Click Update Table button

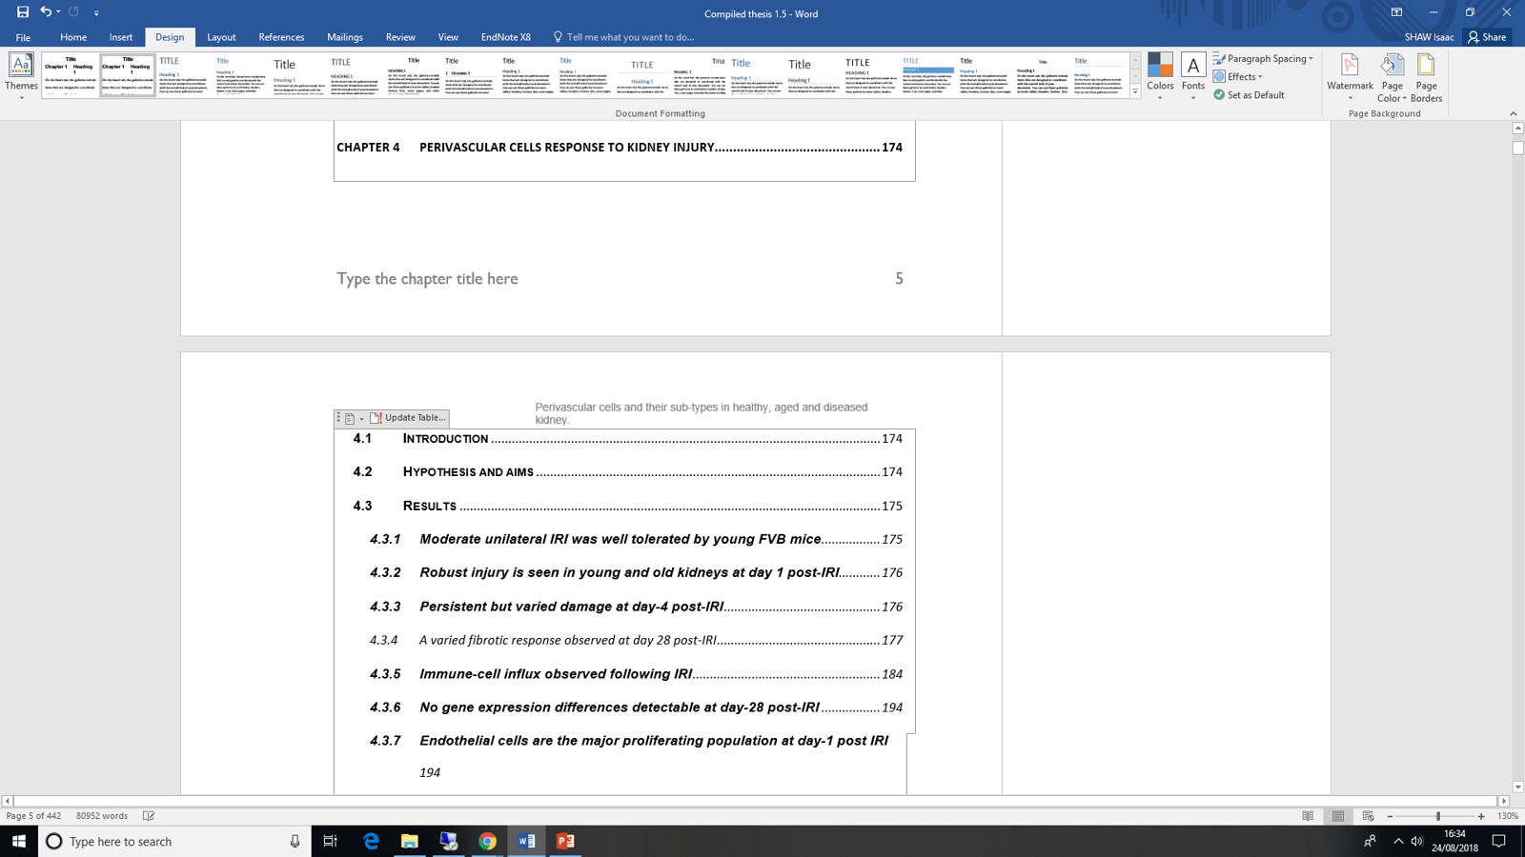click(408, 418)
